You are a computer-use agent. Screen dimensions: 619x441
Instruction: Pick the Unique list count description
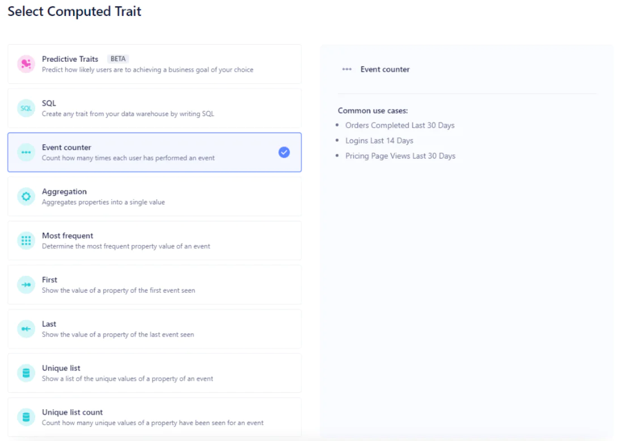152,423
